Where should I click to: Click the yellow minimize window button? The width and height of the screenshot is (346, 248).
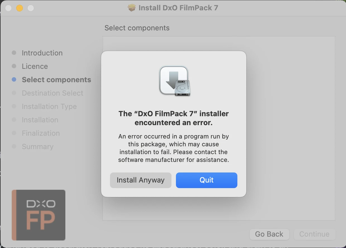pyautogui.click(x=20, y=8)
